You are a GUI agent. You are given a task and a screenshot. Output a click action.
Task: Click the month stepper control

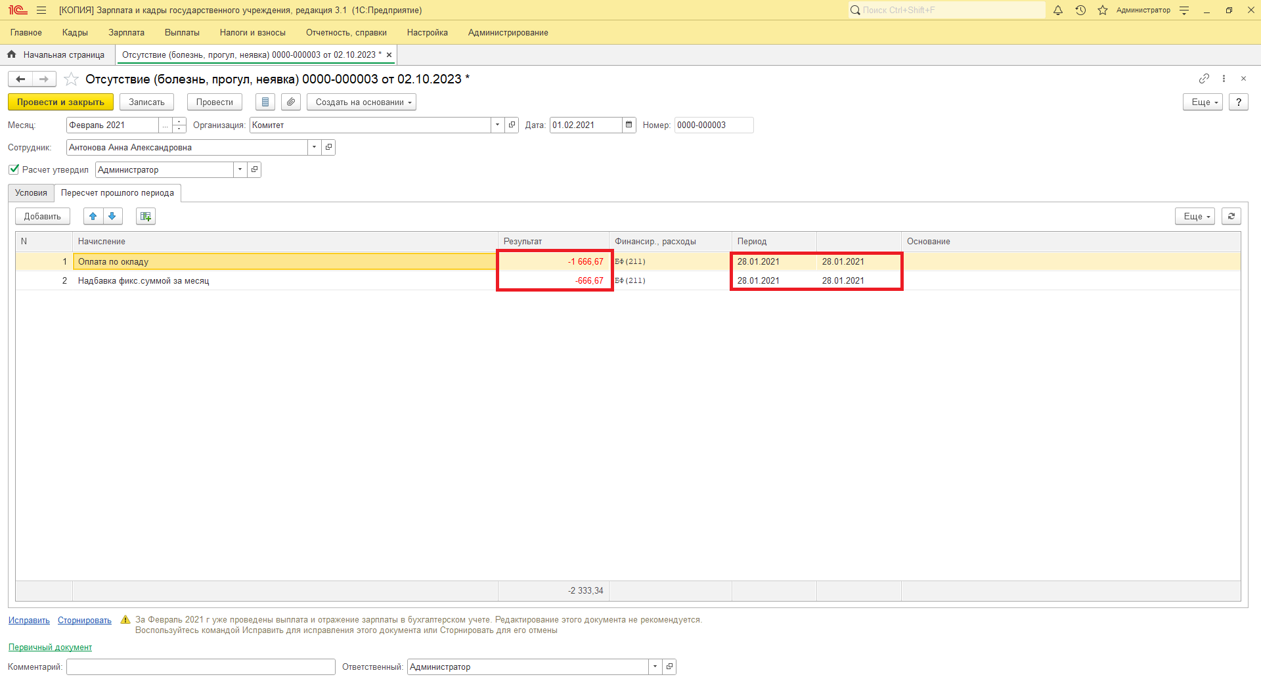coord(179,125)
